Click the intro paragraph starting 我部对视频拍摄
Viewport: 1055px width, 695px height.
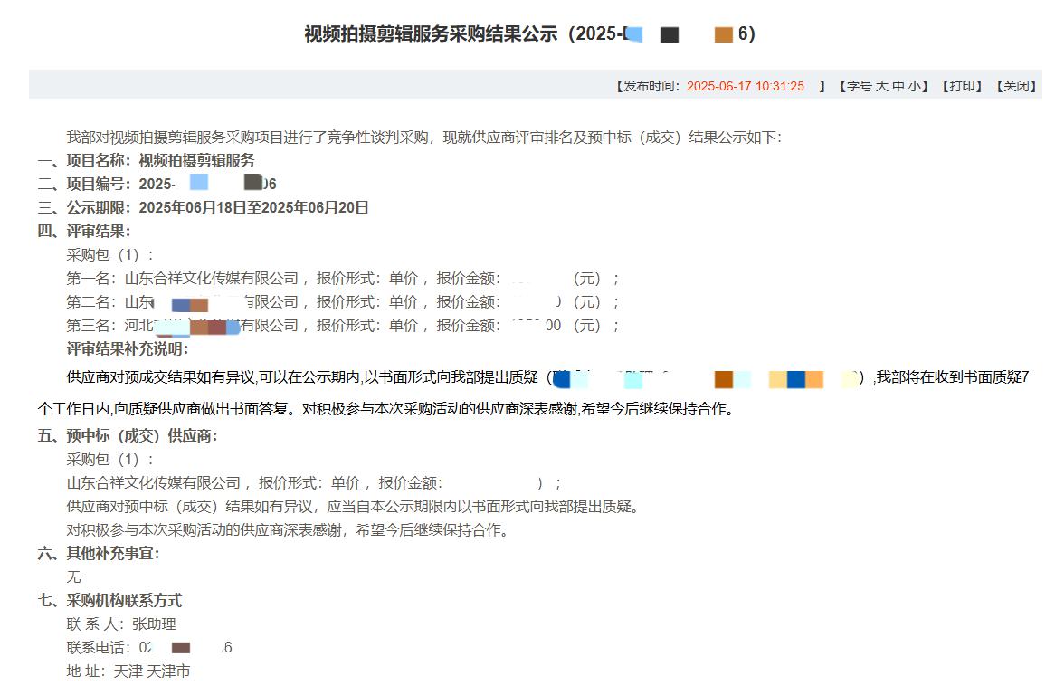(x=423, y=138)
